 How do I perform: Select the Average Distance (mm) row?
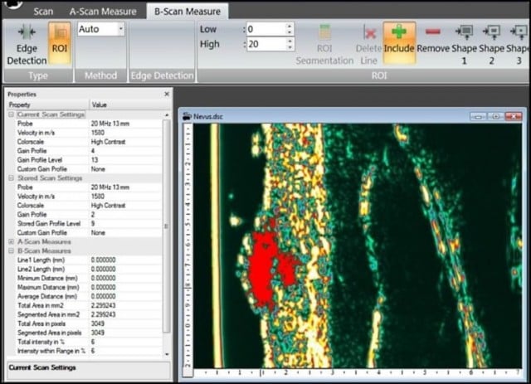[x=85, y=296]
